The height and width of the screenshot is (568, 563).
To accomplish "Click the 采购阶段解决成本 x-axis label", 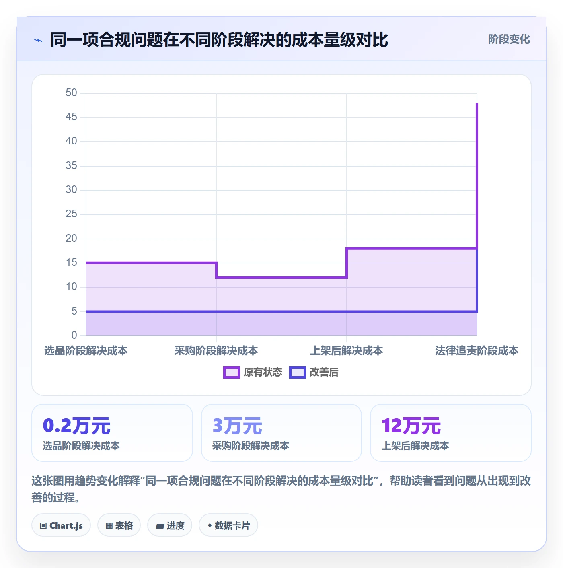I will [x=216, y=351].
